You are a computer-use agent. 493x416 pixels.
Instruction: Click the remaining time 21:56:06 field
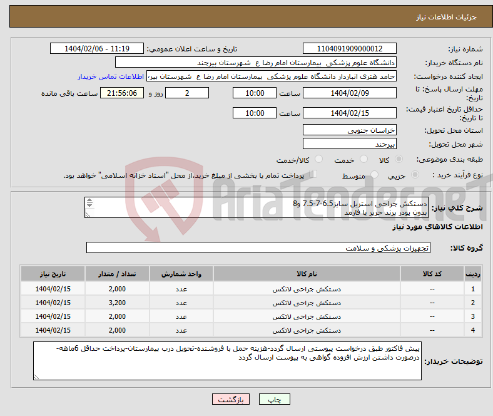pos(122,93)
